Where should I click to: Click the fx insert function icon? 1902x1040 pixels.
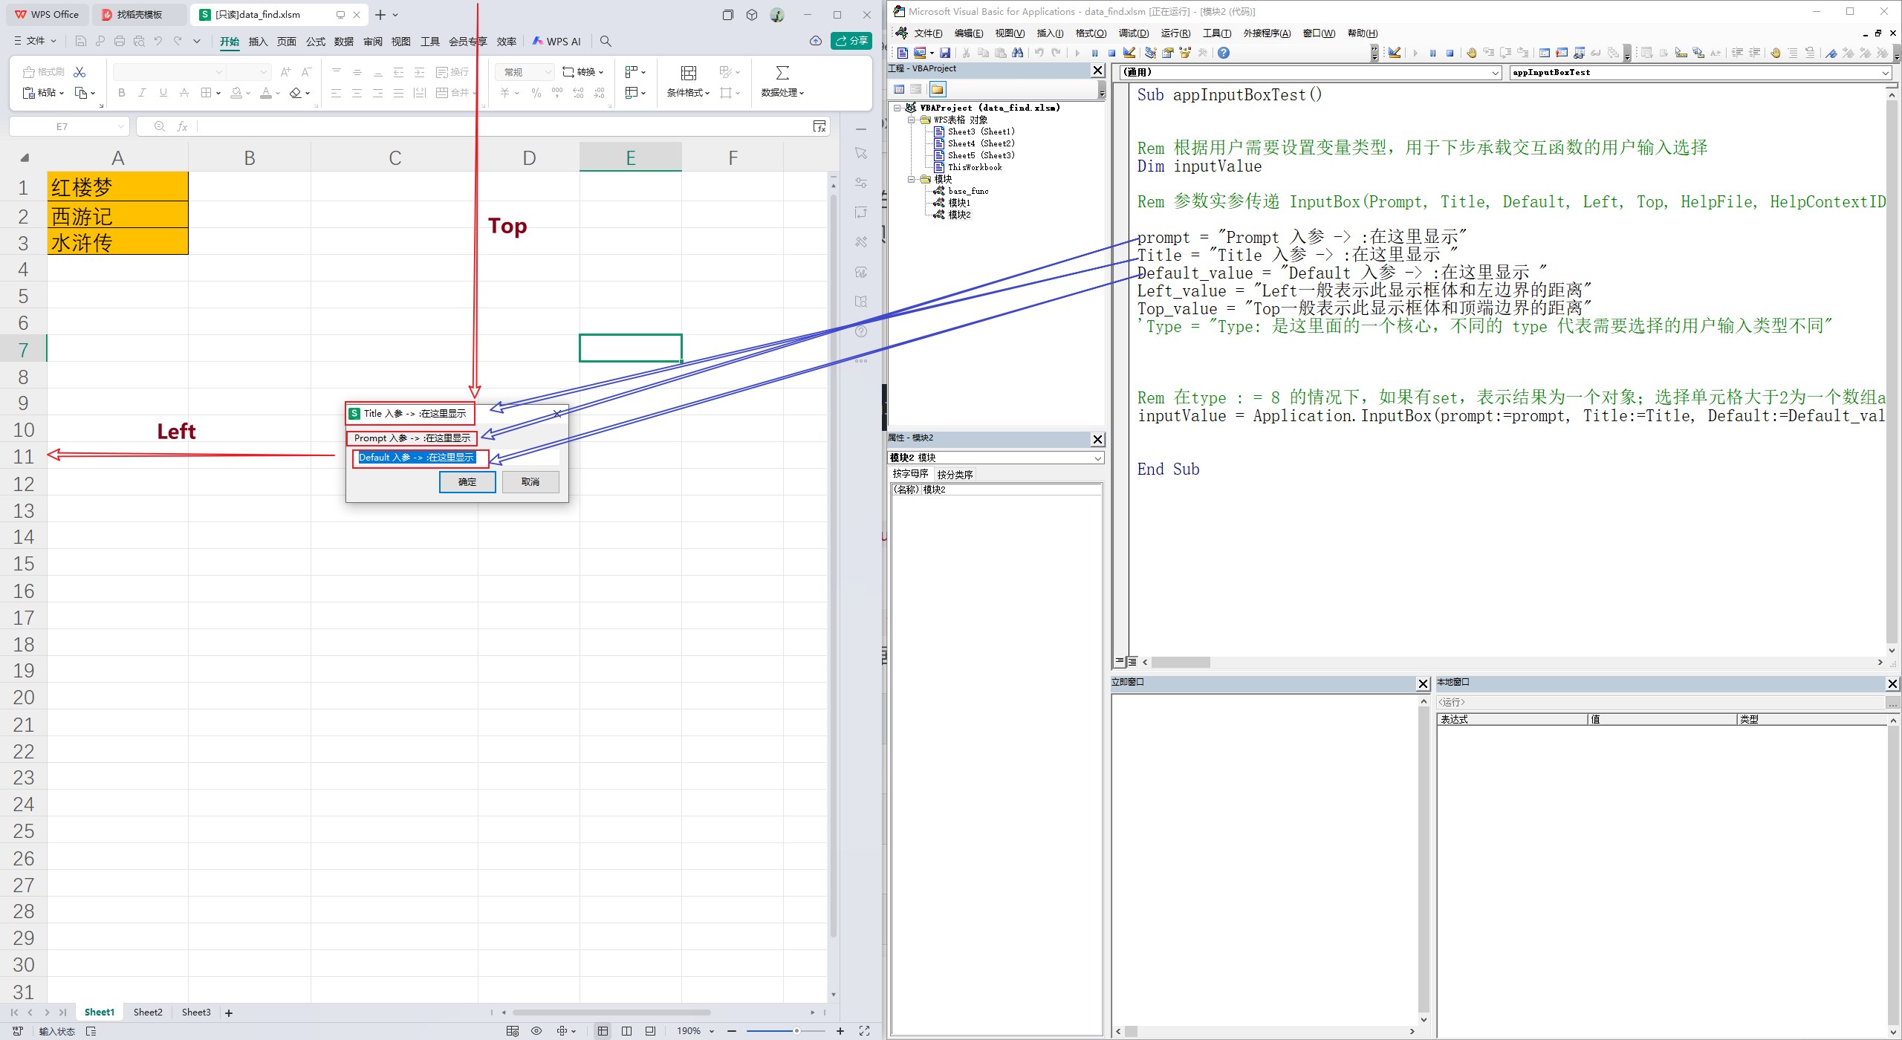tap(182, 127)
